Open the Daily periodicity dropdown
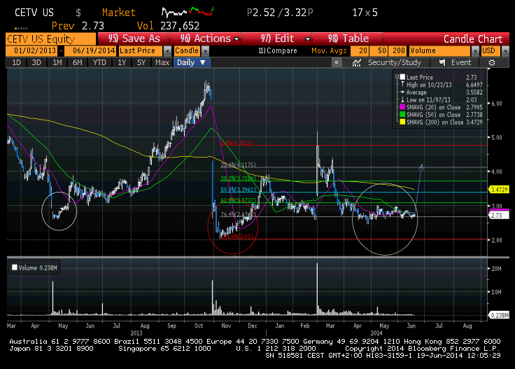The image size is (515, 369). (x=192, y=62)
